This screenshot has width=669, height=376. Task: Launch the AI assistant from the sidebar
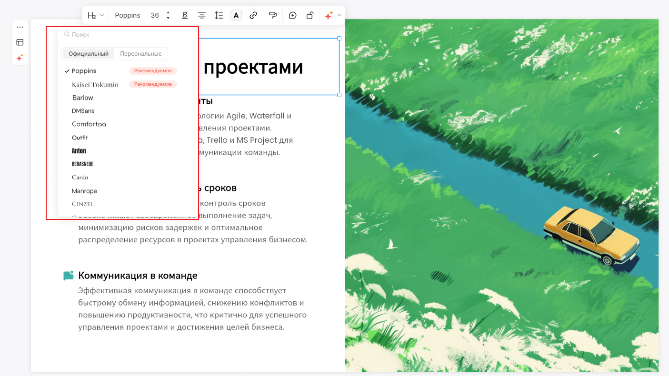[x=20, y=58]
